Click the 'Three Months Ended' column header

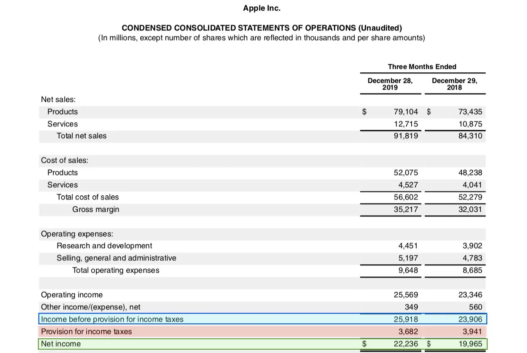(422, 66)
